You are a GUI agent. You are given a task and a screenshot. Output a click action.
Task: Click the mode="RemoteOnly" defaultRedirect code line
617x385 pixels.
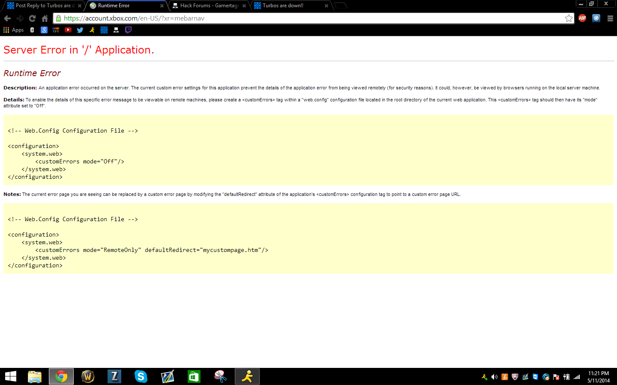pyautogui.click(x=152, y=250)
